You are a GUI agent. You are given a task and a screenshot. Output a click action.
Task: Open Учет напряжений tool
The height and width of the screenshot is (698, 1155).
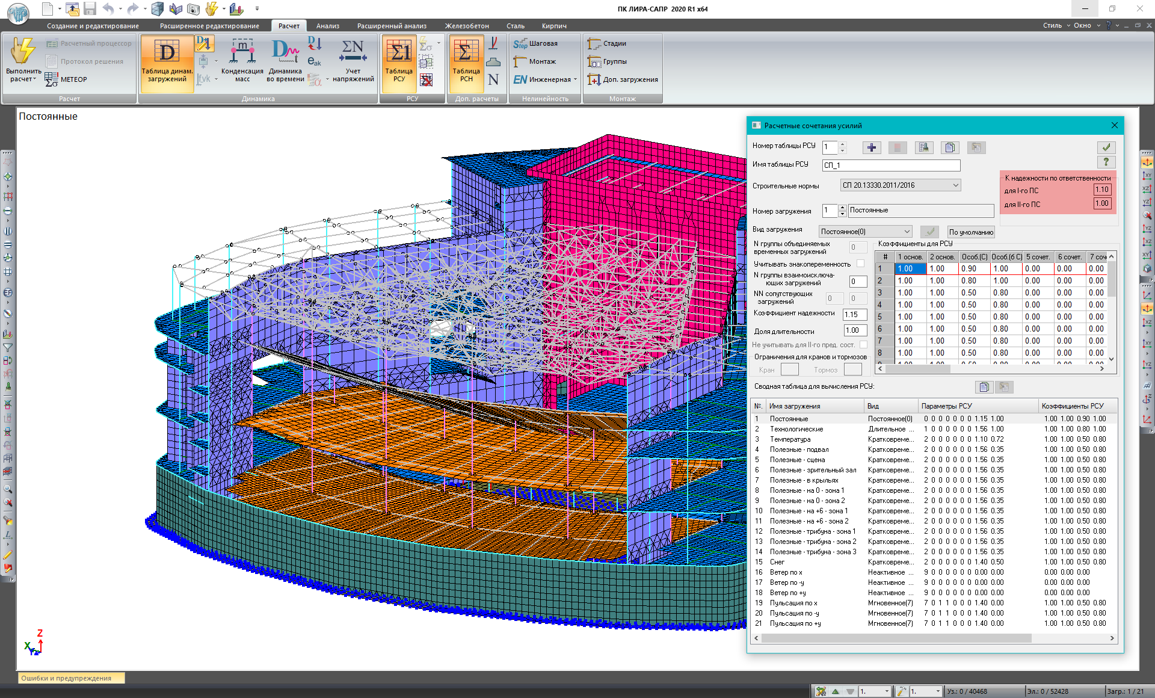coord(353,60)
